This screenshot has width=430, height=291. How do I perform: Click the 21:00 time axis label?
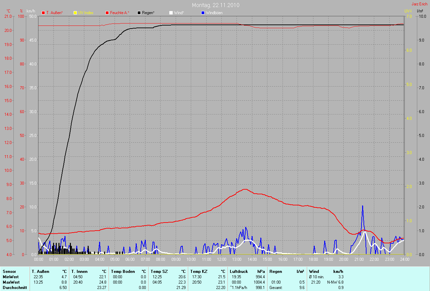pyautogui.click(x=359, y=259)
